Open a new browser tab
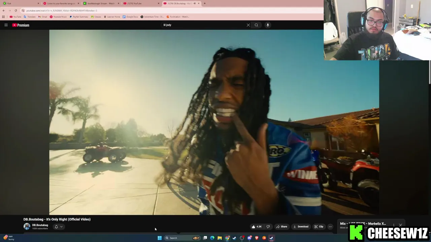The height and width of the screenshot is (242, 431). coord(204,3)
